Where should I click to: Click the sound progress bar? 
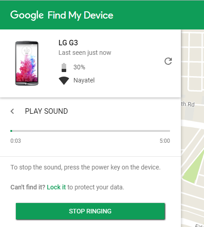(90, 131)
